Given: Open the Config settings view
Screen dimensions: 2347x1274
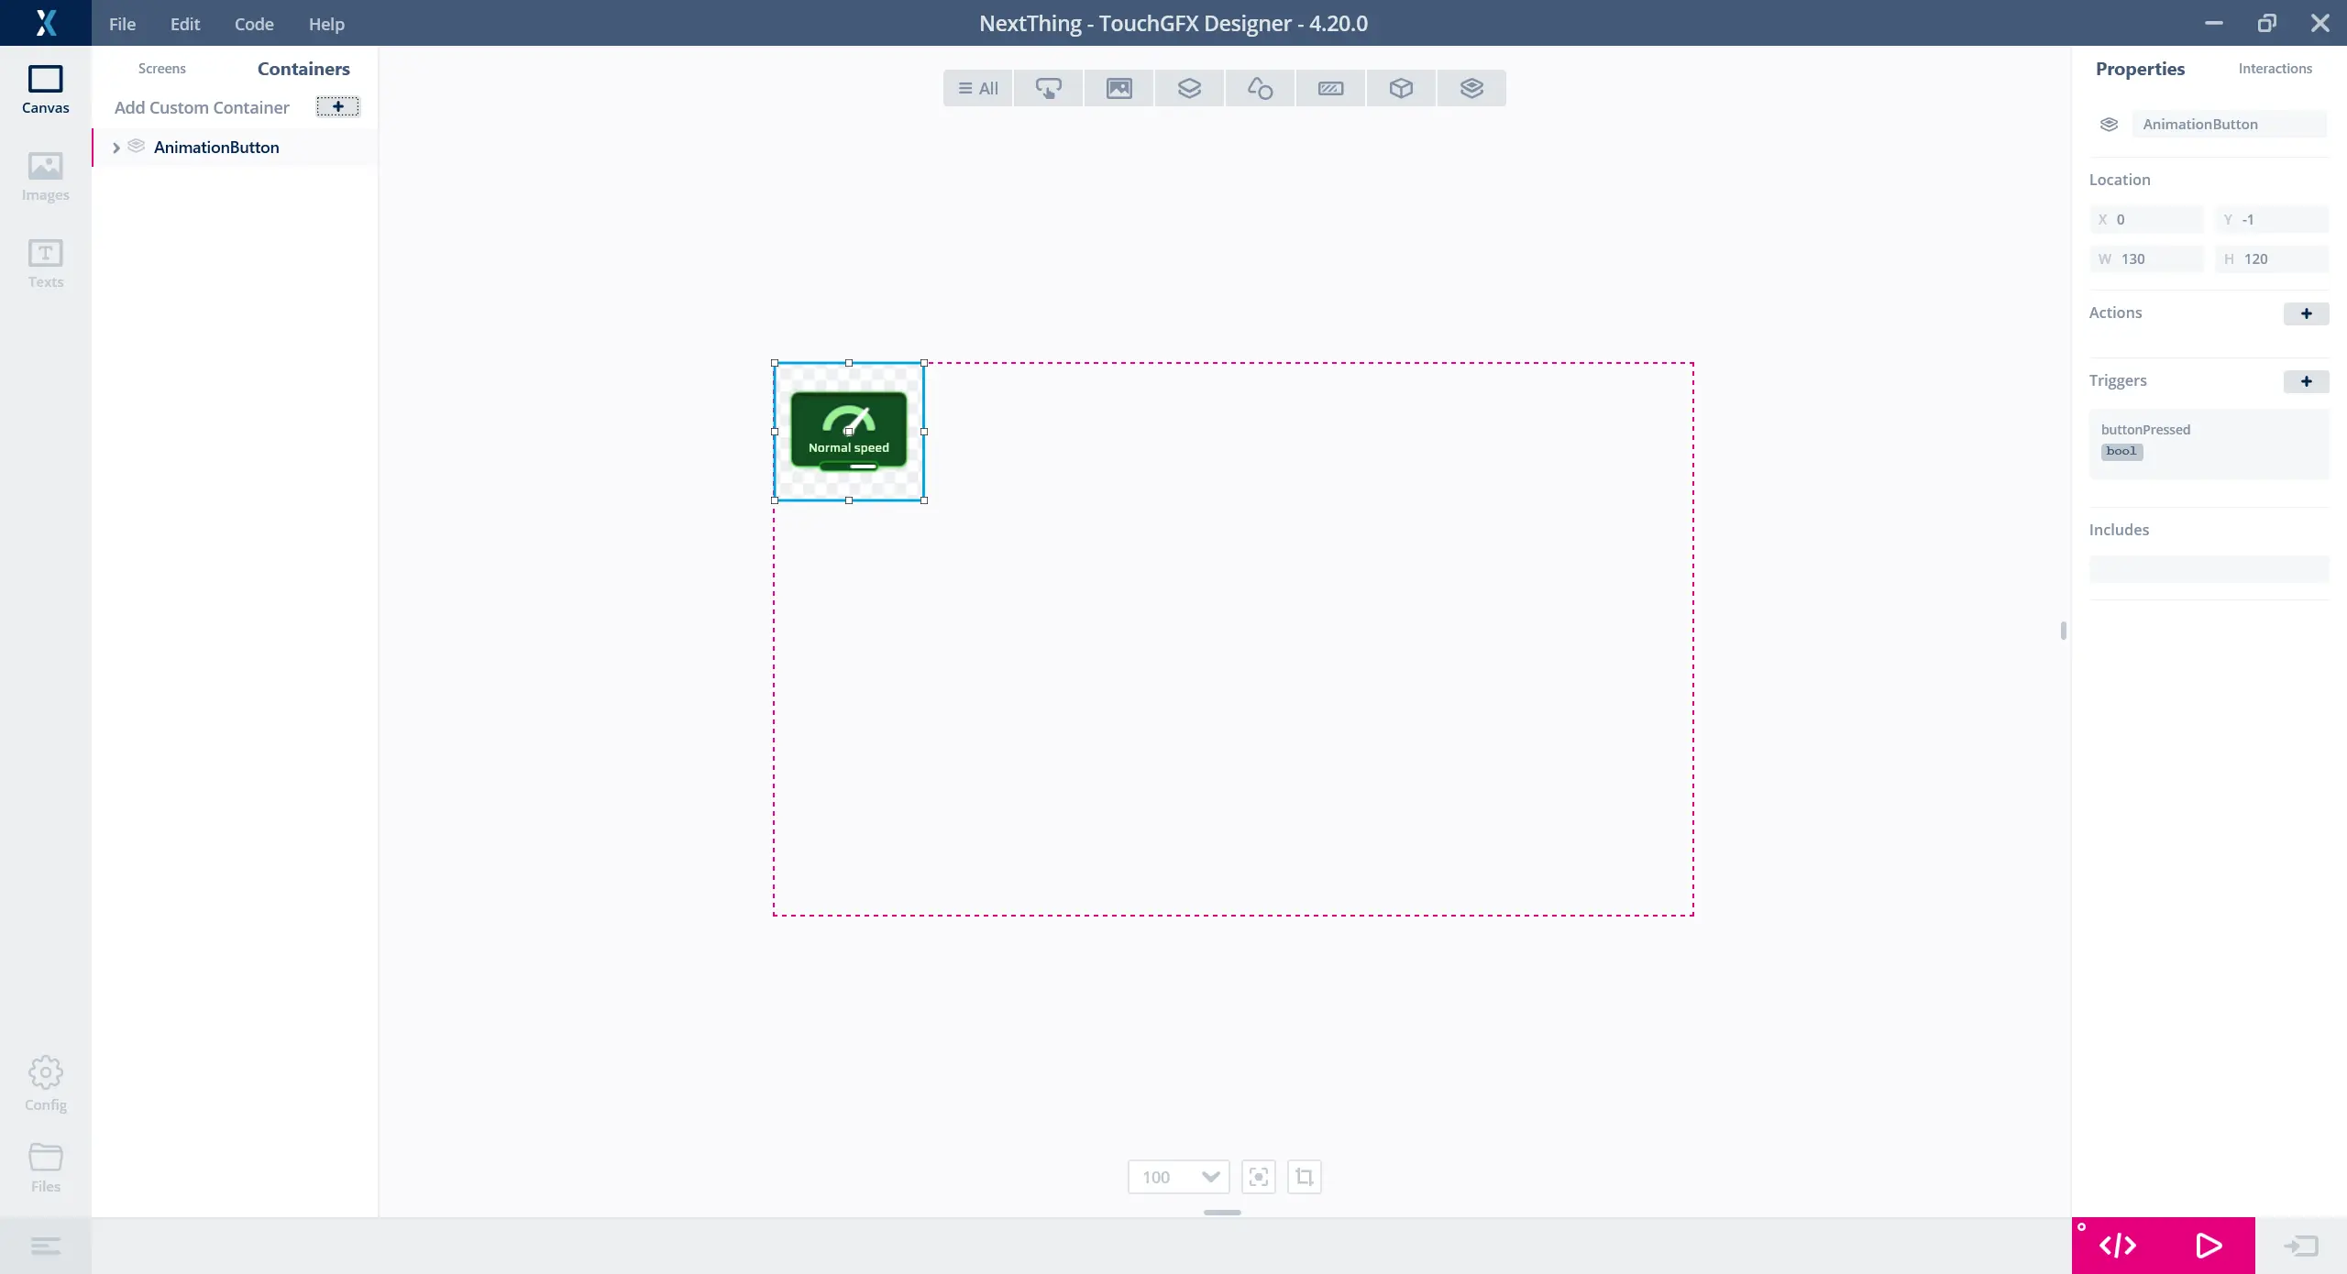Looking at the screenshot, I should coord(45,1083).
